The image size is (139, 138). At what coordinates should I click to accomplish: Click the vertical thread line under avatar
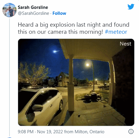tap(9, 77)
